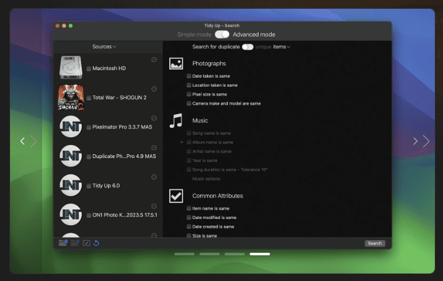The width and height of the screenshot is (443, 281).
Task: Click the select-all checkbox icon in bottom bar
Action: [x=86, y=243]
